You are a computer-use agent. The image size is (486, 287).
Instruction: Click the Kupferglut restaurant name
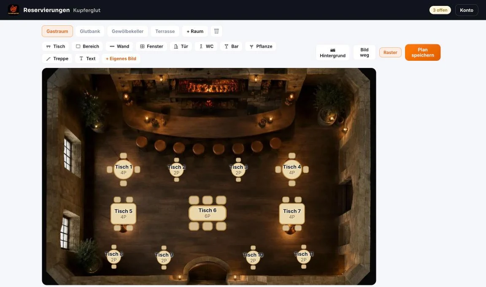pyautogui.click(x=87, y=10)
